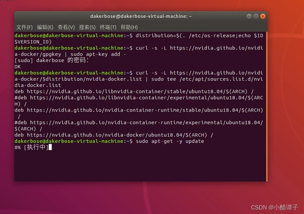
Task: Open the 帮助(H) menu
Action: pos(129,27)
